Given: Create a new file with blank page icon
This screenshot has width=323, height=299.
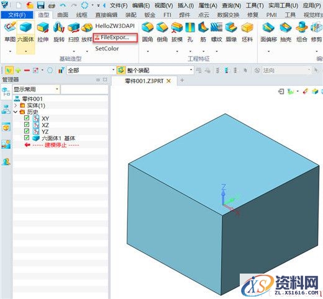Looking at the screenshot, I should point(19,5).
